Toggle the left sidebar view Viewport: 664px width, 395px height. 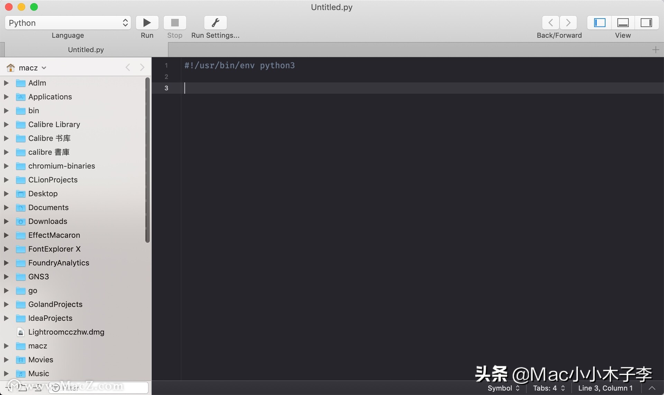click(x=599, y=23)
